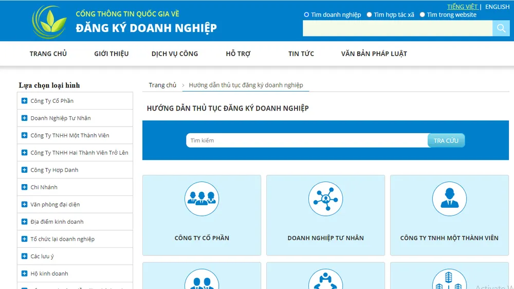
Task: Expand Công Ty TNHH Hai Thành Viên Trở Lên
Action: tap(24, 153)
